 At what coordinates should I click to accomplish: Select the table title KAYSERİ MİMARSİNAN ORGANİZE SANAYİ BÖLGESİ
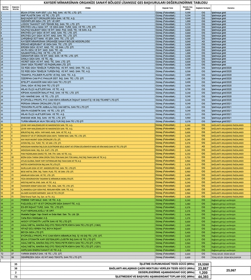[x=126, y=3]
